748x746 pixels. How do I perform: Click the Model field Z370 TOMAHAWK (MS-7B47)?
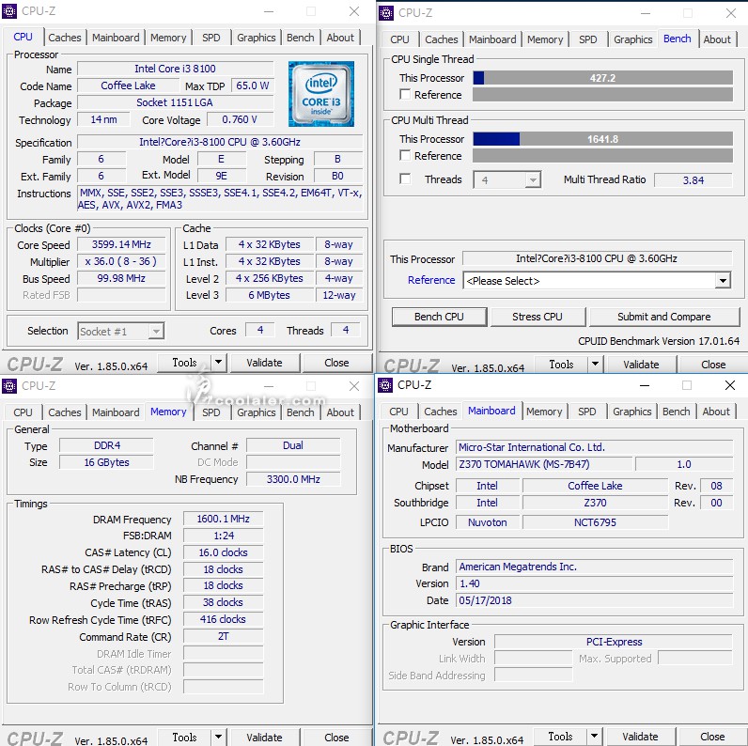pos(544,464)
